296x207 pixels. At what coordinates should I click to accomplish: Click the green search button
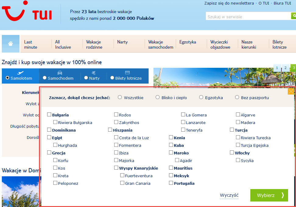294,16
